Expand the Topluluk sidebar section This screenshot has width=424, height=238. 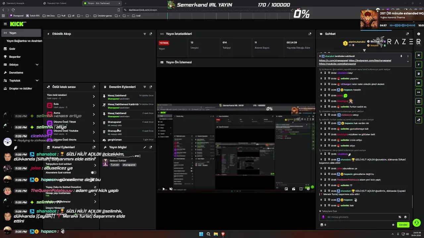(37, 81)
